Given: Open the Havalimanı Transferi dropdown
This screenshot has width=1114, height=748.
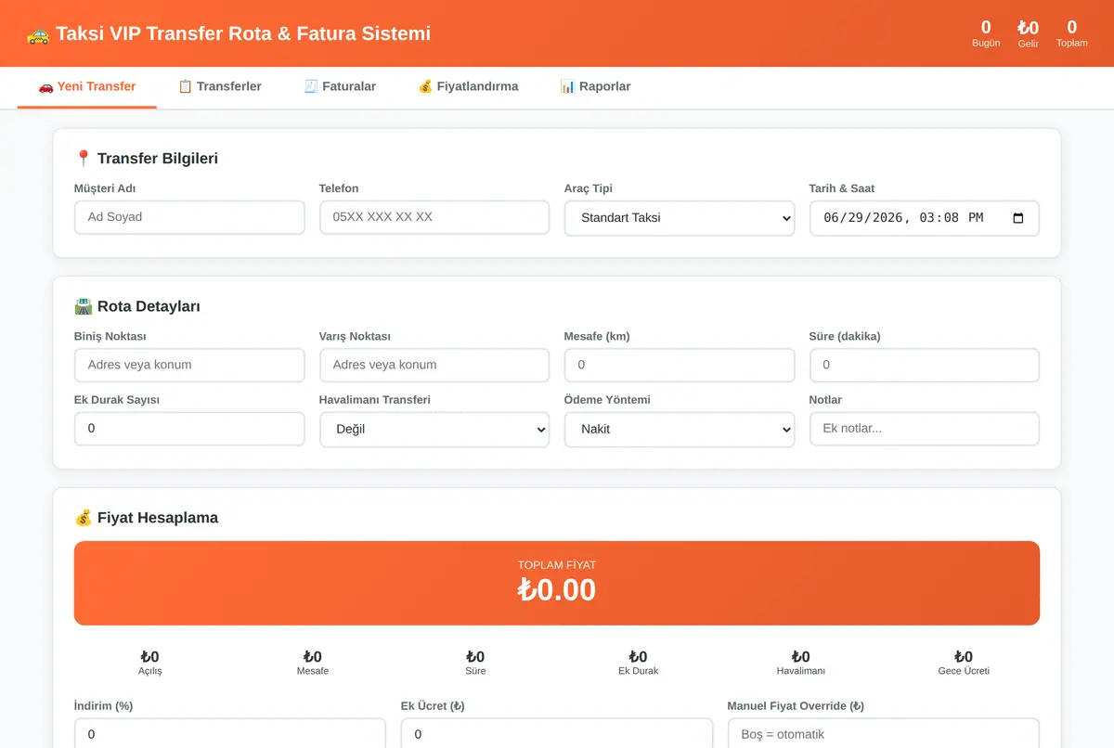Looking at the screenshot, I should point(434,430).
